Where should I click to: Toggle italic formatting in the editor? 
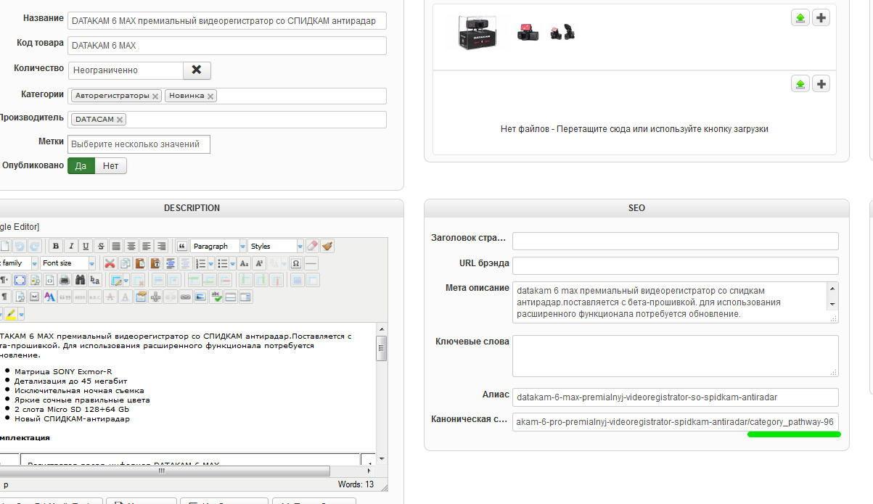71,246
